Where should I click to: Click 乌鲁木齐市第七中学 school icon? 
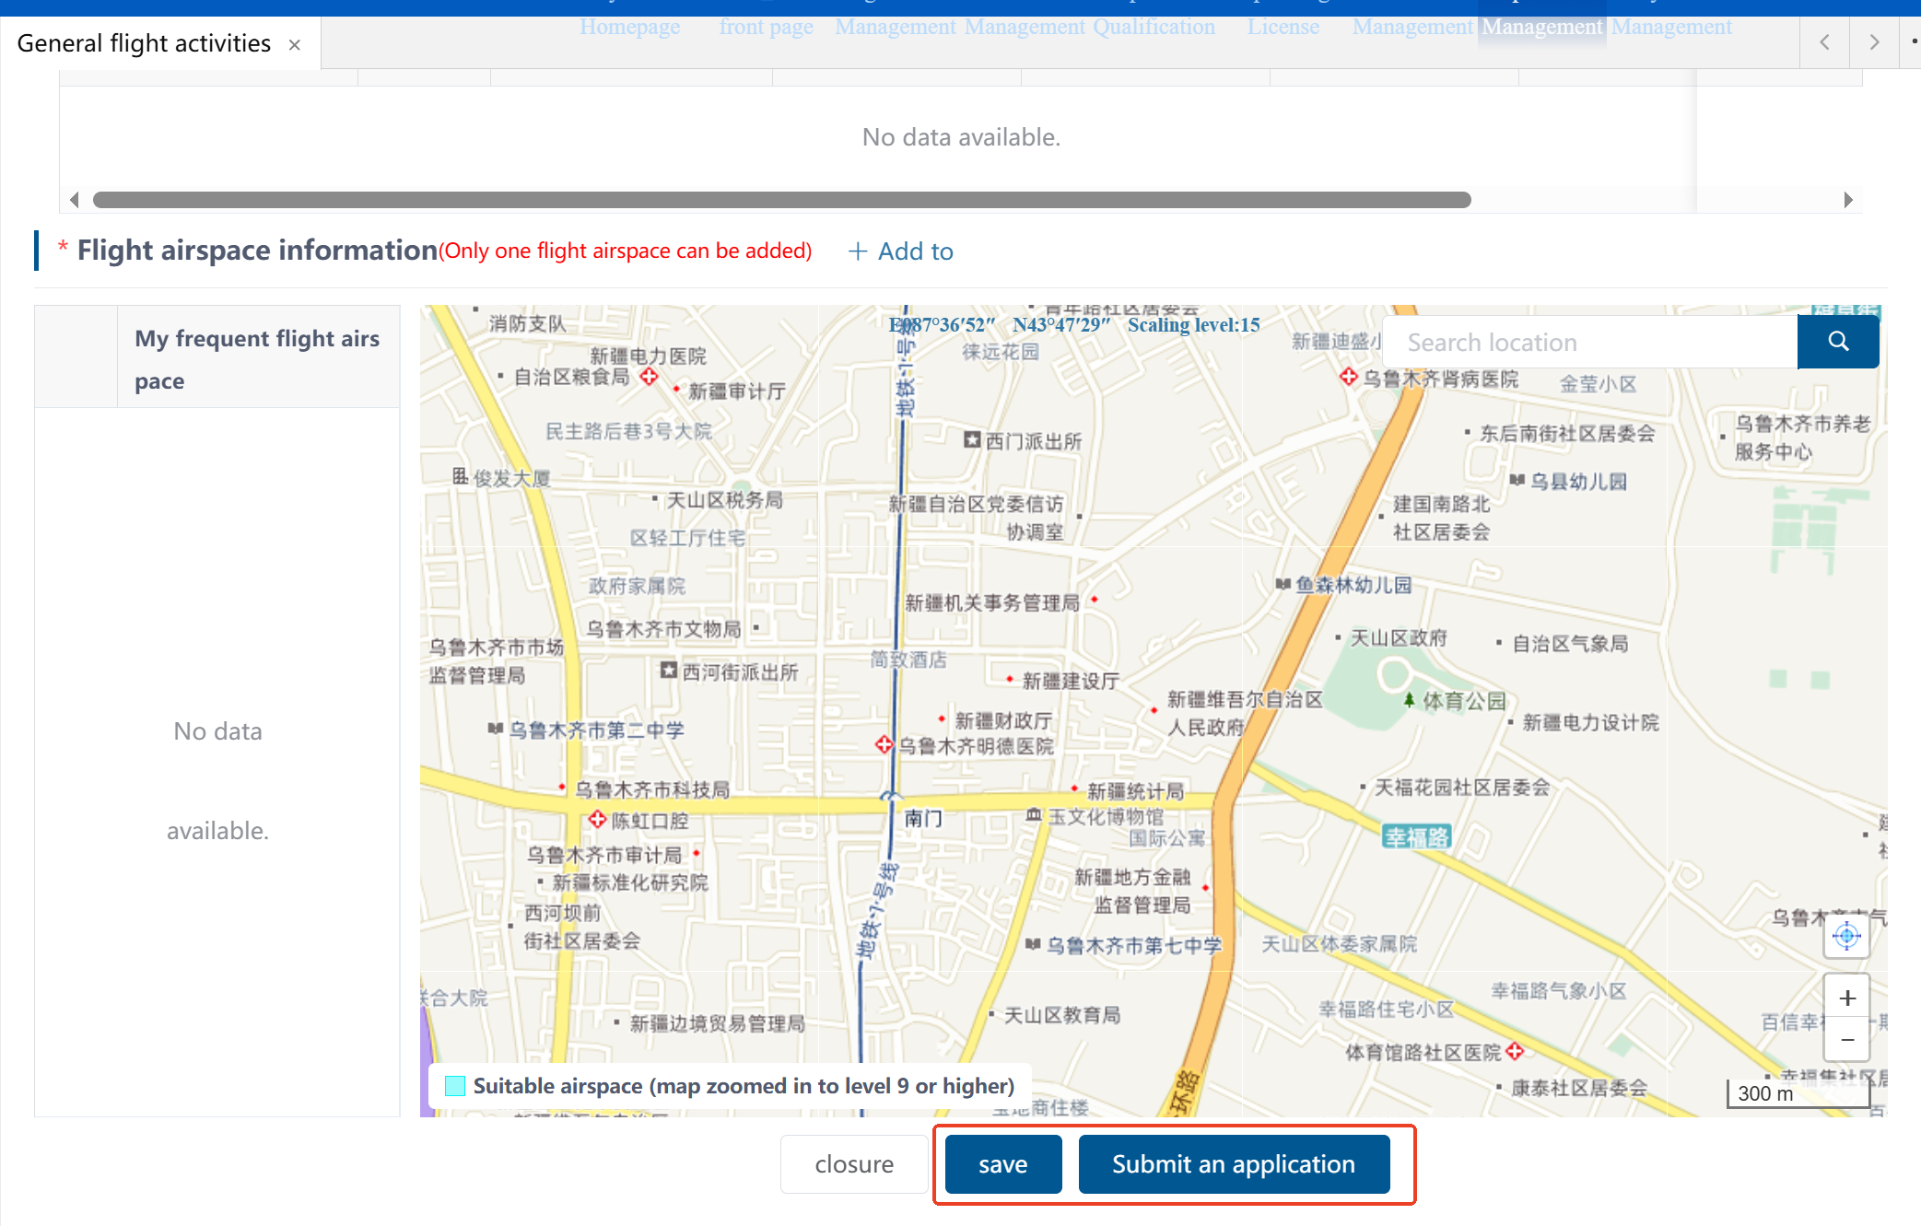coord(1034,944)
